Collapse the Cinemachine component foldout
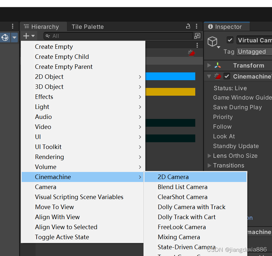Image resolution: width=272 pixels, height=256 pixels. tap(209, 76)
